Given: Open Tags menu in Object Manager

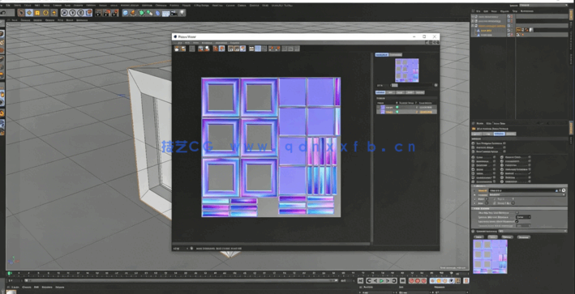Looking at the screenshot, I should pos(515,11).
